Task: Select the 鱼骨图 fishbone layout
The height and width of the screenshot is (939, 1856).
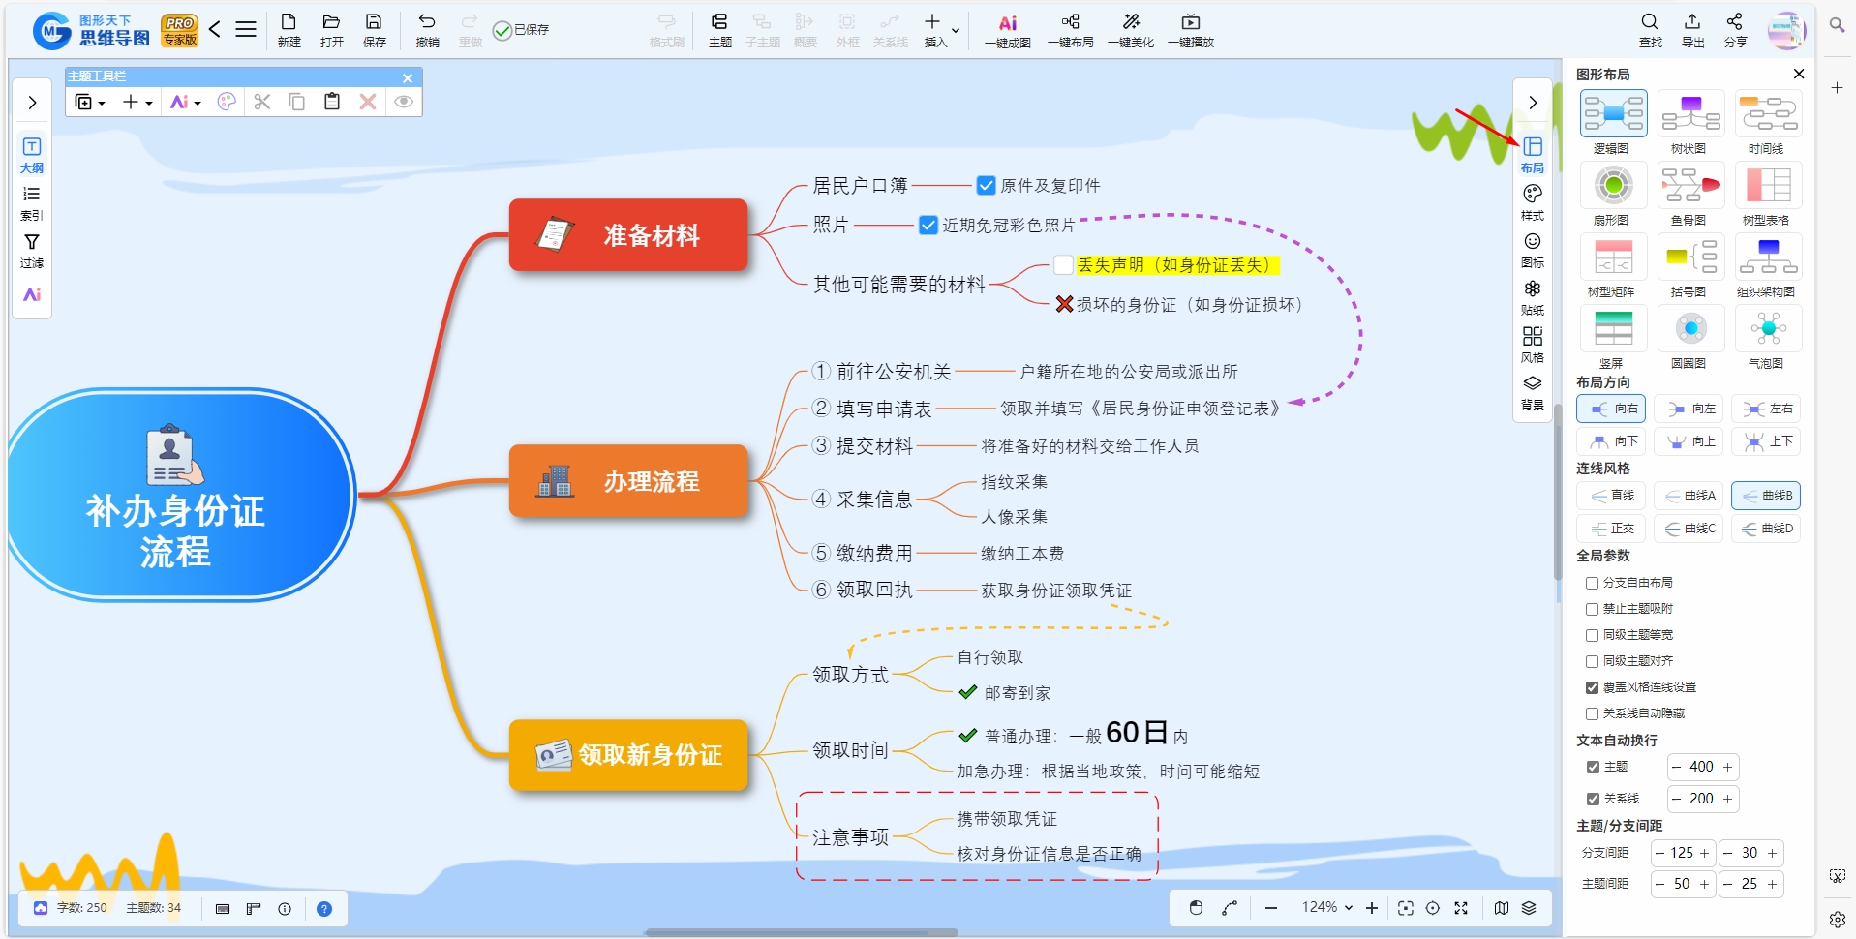Action: coord(1690,195)
